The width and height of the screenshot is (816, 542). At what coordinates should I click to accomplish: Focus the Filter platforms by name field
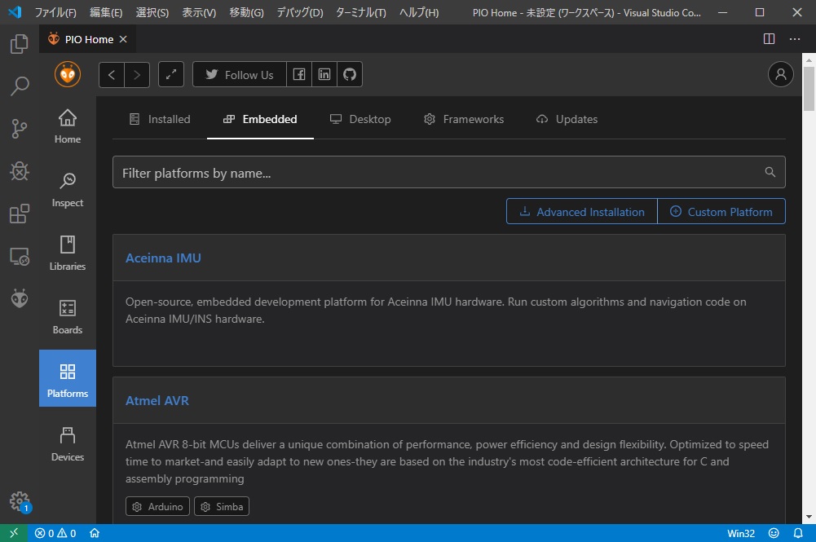(449, 172)
